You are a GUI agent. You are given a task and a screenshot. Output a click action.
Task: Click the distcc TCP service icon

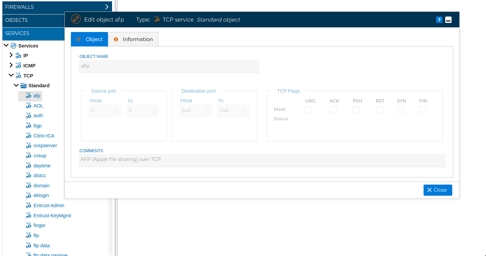29,175
